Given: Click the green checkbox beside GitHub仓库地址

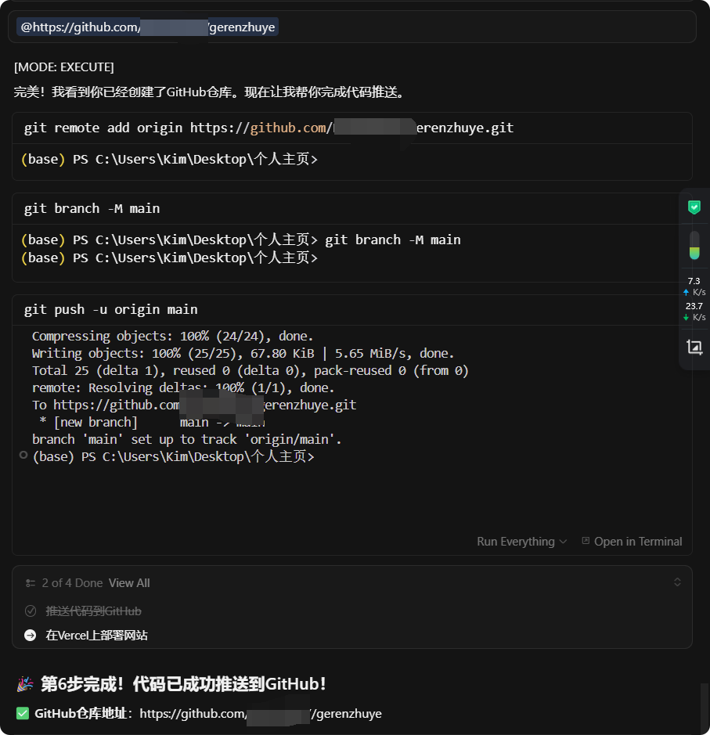Looking at the screenshot, I should pos(23,713).
